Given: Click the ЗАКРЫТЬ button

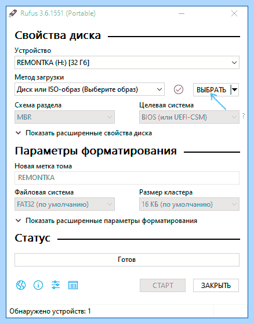Looking at the screenshot, I should pos(216,285).
